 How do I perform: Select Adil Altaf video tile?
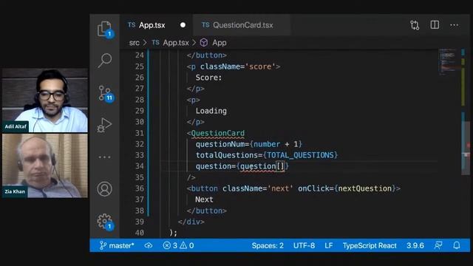pos(45,100)
